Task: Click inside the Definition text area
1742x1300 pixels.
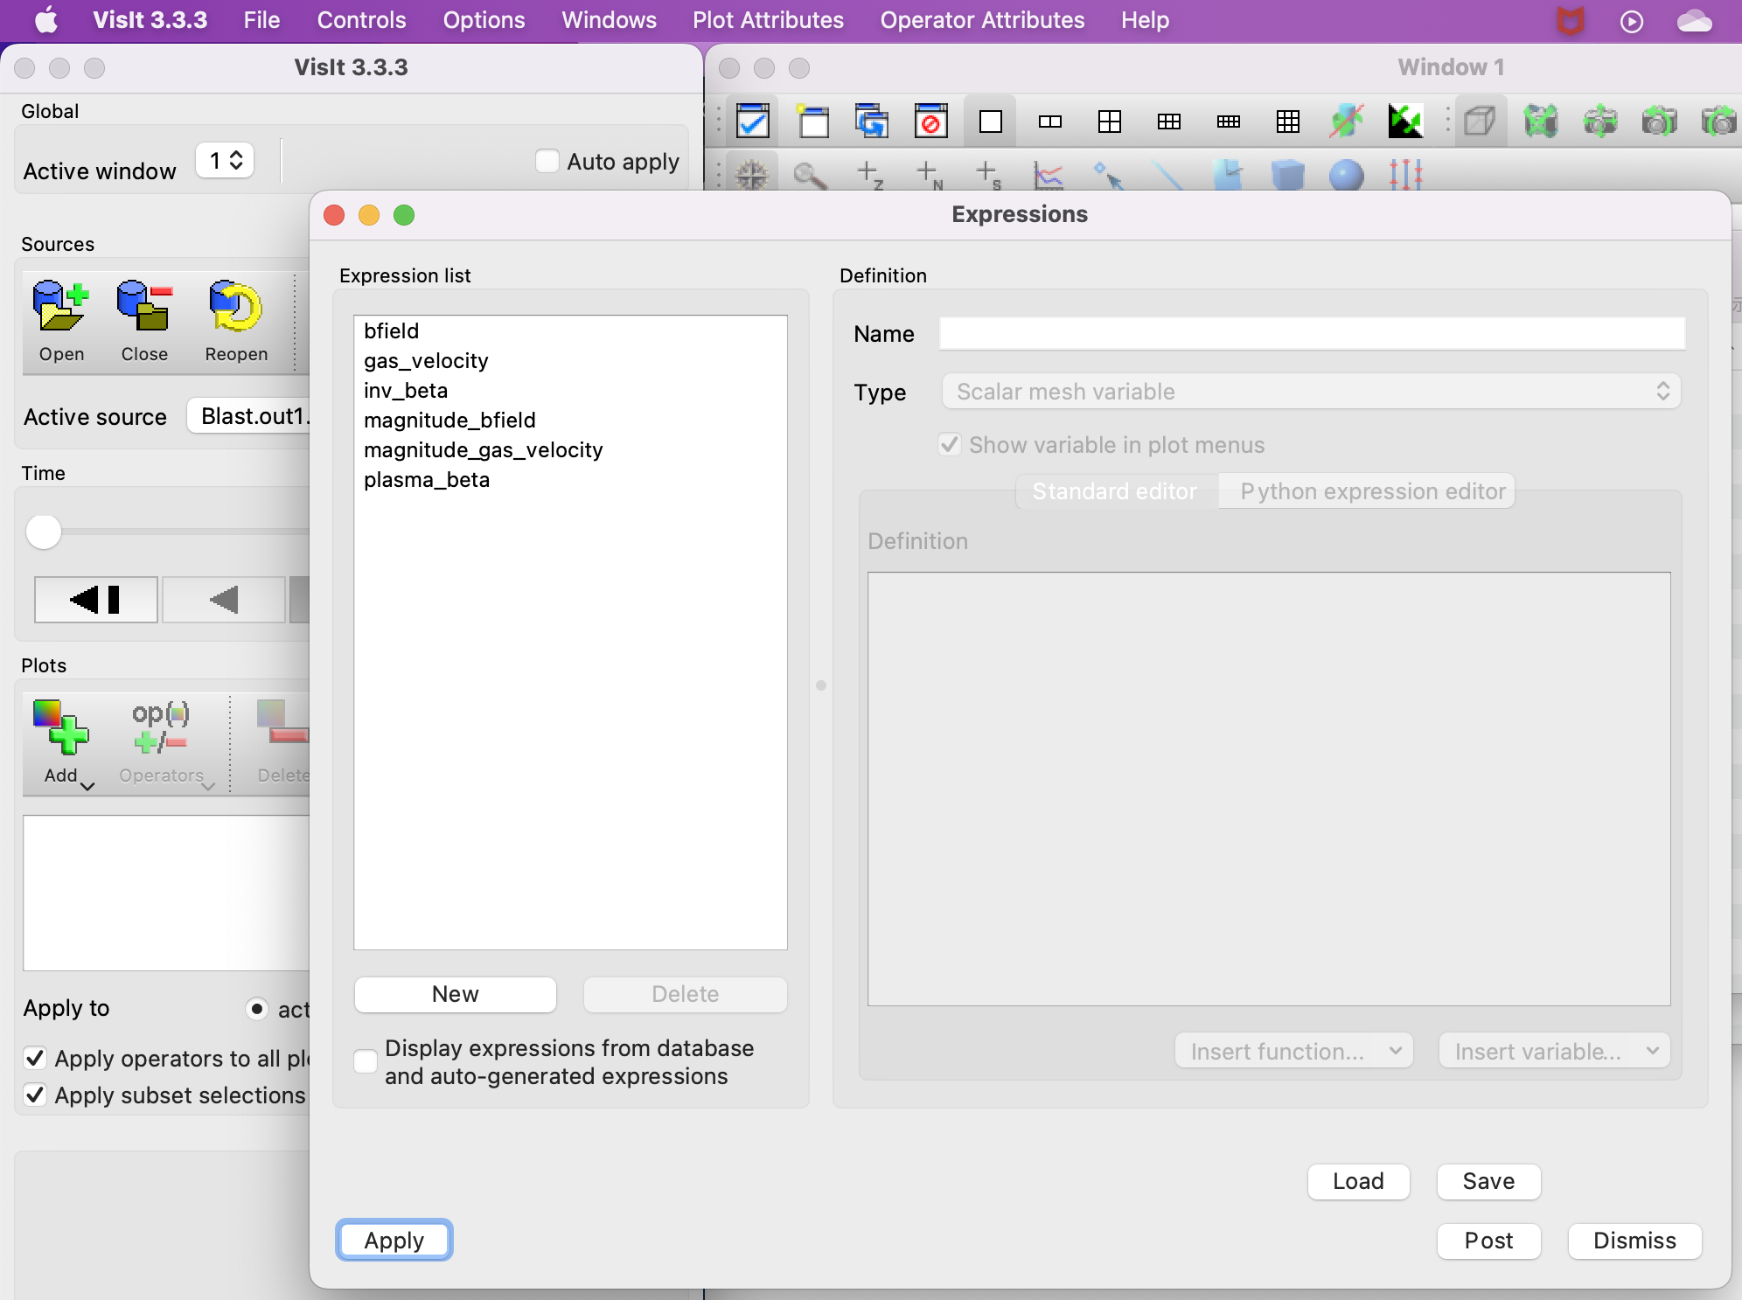Action: tap(1269, 789)
